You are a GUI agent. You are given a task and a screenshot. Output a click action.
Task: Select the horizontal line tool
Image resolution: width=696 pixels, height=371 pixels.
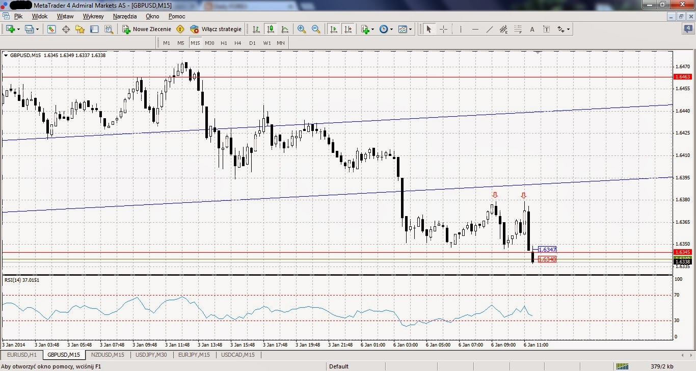point(475,29)
